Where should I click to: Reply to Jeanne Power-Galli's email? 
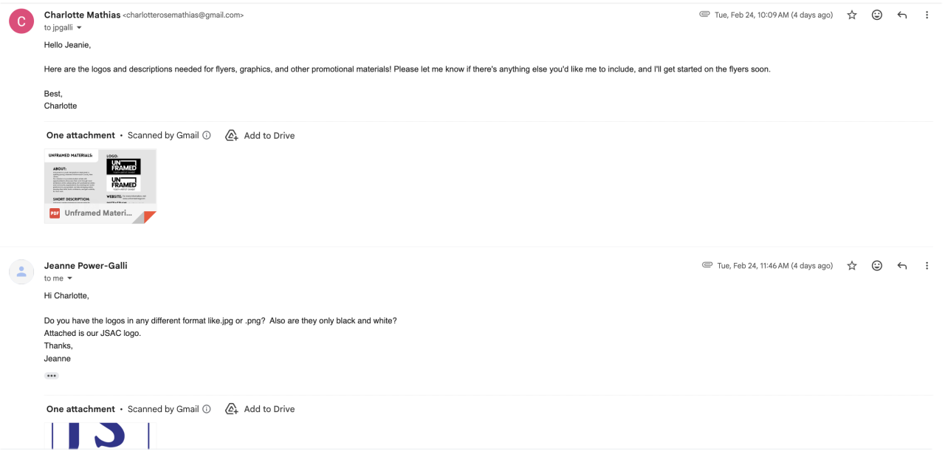pyautogui.click(x=901, y=266)
